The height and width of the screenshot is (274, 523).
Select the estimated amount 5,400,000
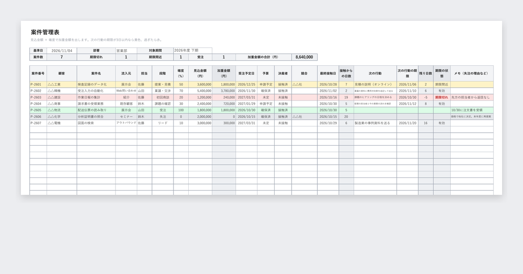(200, 91)
